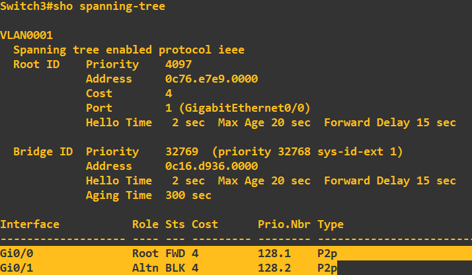Click the Prio.Nbr column header
The width and height of the screenshot is (472, 275).
click(x=284, y=224)
